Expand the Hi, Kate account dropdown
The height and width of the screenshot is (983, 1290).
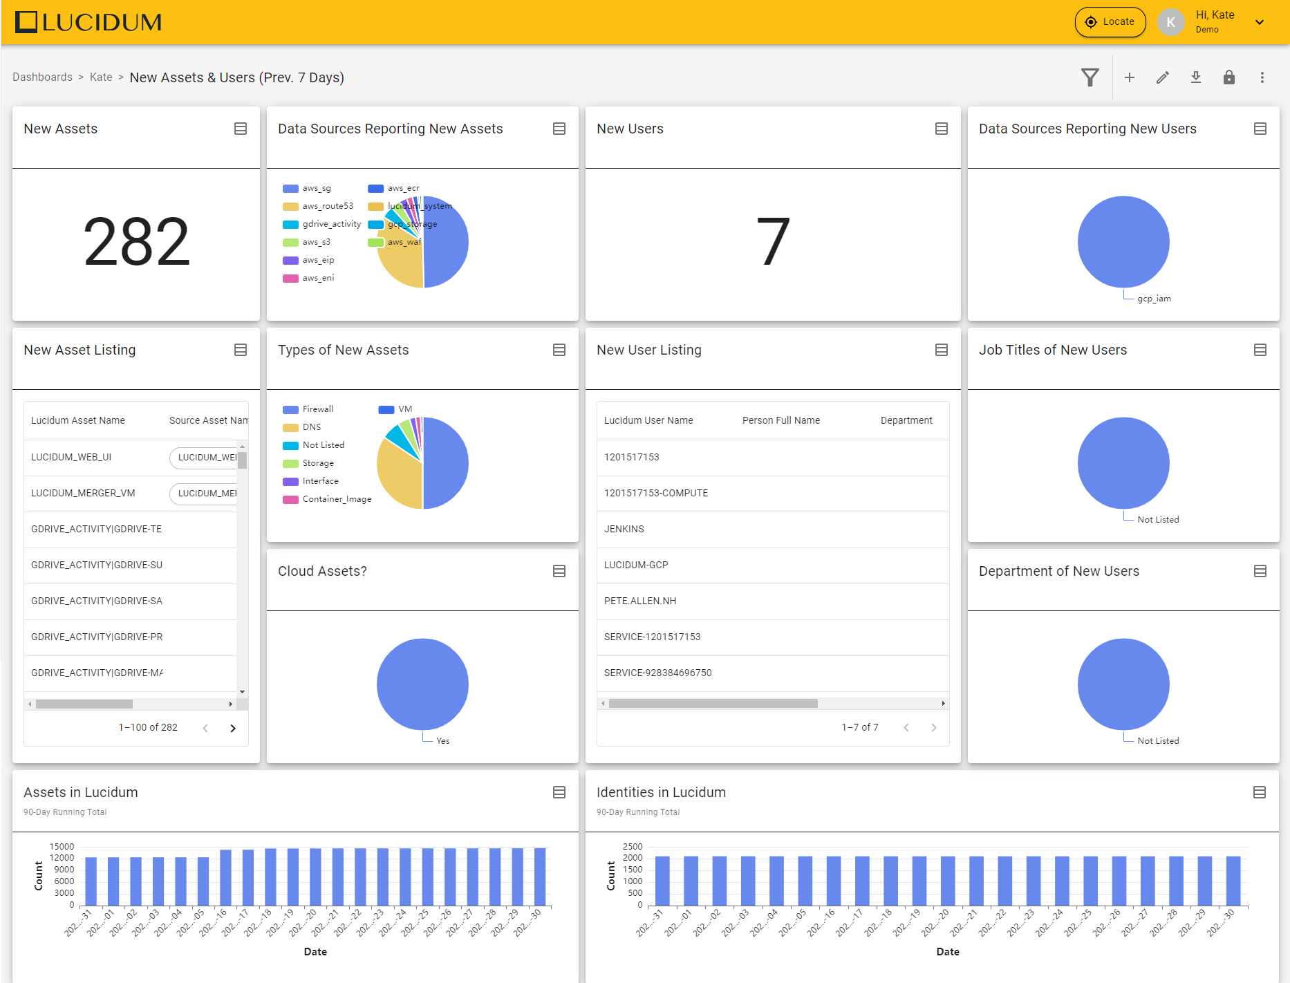click(1260, 22)
